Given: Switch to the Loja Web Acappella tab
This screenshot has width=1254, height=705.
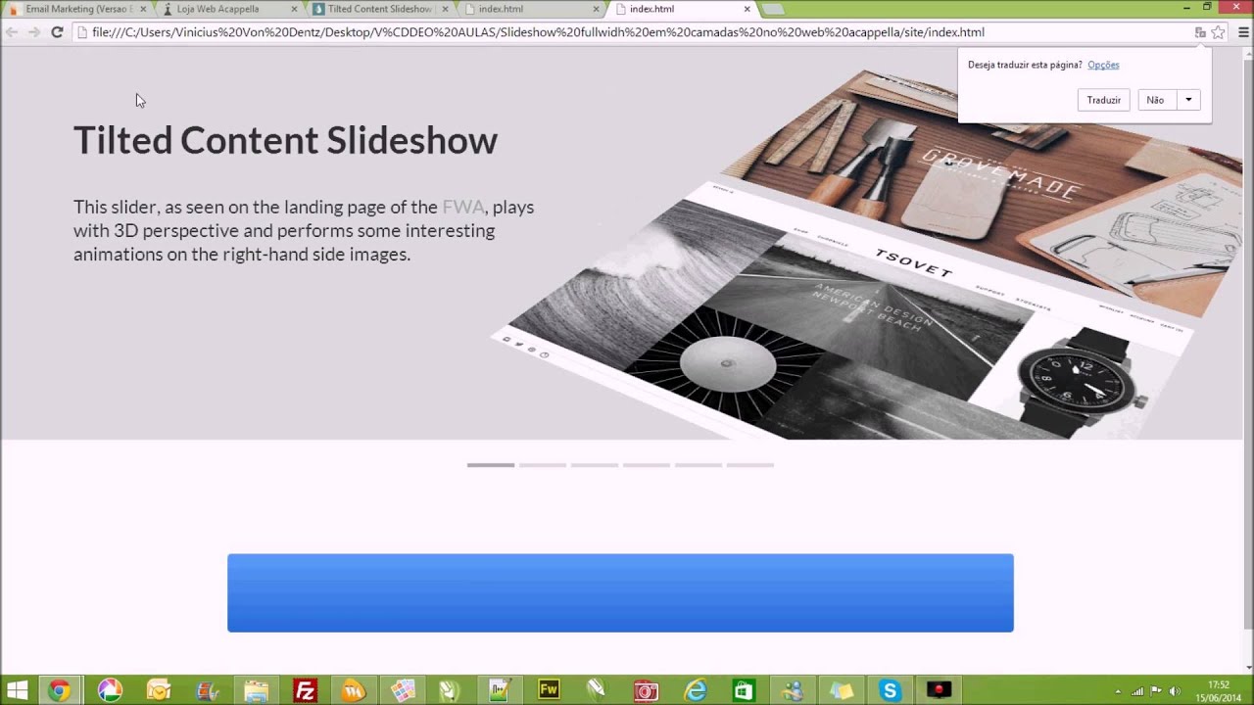Looking at the screenshot, I should [x=217, y=9].
